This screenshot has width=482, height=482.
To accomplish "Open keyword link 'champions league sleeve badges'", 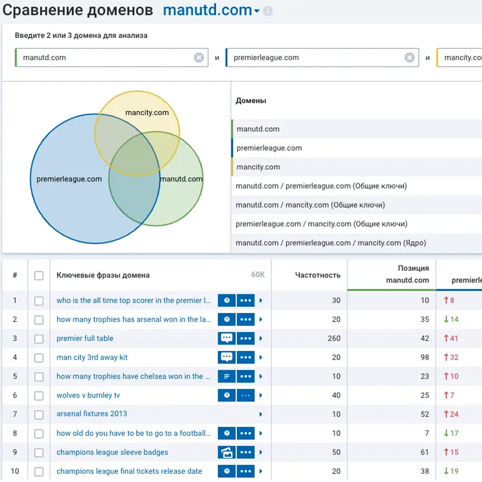I will (112, 452).
